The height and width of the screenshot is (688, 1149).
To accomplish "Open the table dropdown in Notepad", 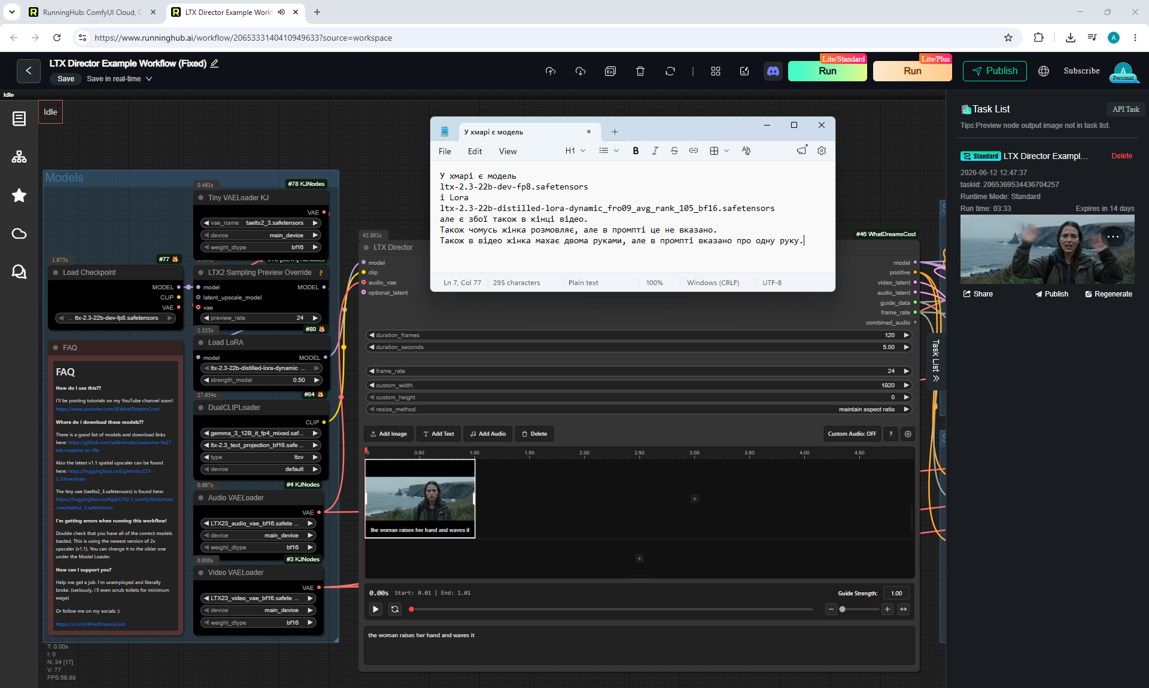I will click(719, 151).
